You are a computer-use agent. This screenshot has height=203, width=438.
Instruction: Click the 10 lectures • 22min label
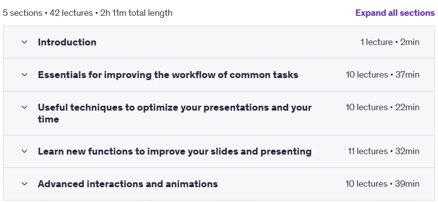pos(383,107)
